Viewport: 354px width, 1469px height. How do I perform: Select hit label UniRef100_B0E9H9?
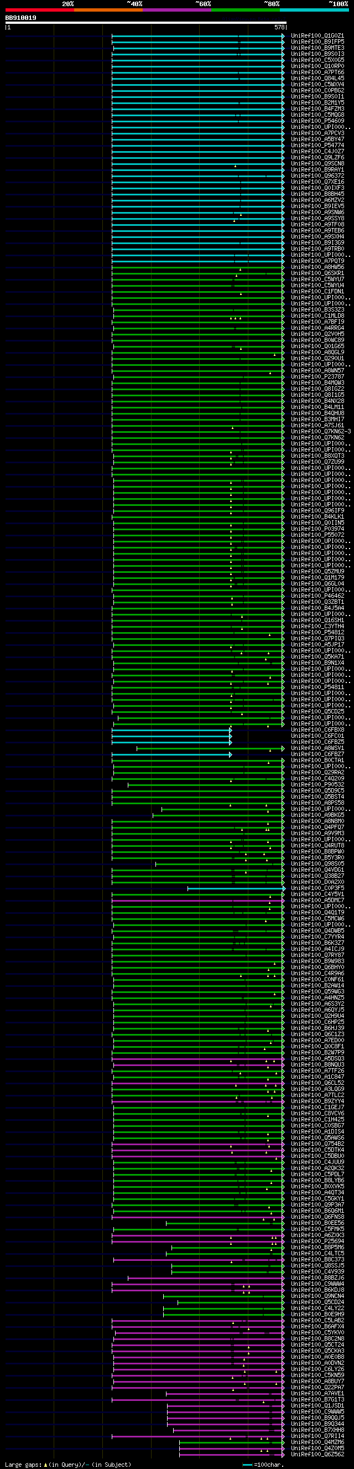[317, 1313]
